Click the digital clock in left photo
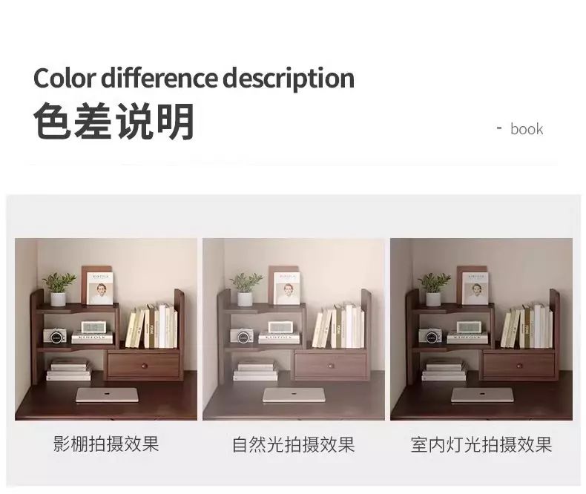Image resolution: width=586 pixels, height=494 pixels. point(93,327)
